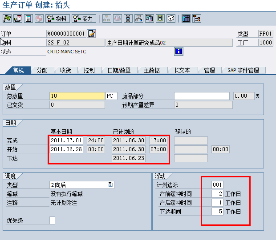Viewport: 276px width, 240px height.
Task: Click the scrap percentage 0.00 field
Action: [x=244, y=96]
